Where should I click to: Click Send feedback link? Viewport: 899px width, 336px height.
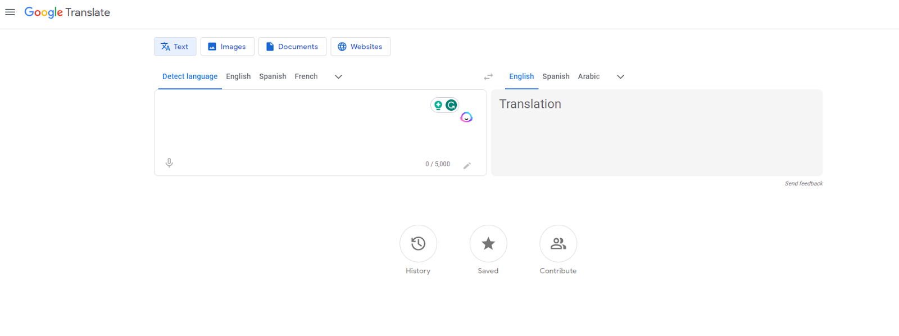(803, 184)
